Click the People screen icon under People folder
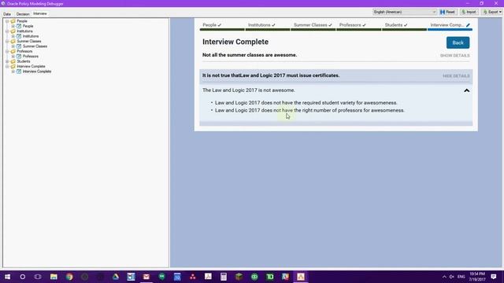This screenshot has width=504, height=283. (x=19, y=26)
